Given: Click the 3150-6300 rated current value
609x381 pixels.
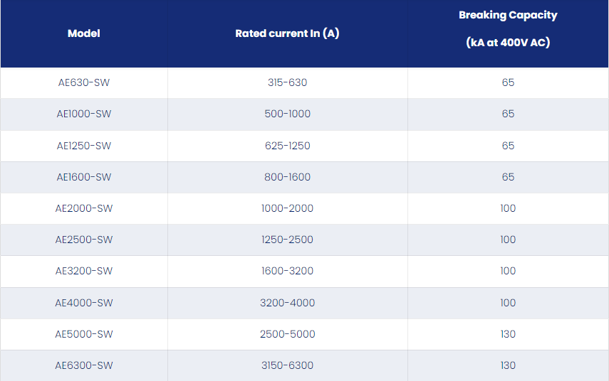Looking at the screenshot, I should 288,365.
